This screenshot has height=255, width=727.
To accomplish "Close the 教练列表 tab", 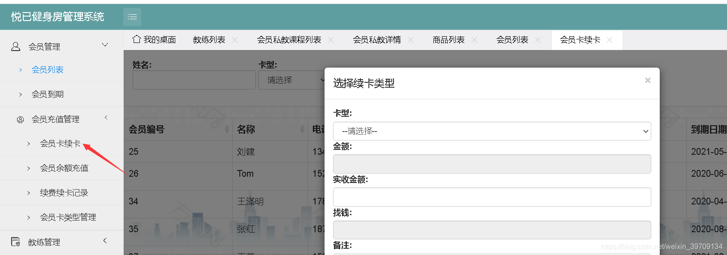I will coord(235,40).
